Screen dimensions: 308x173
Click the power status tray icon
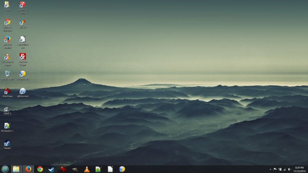pos(280,169)
